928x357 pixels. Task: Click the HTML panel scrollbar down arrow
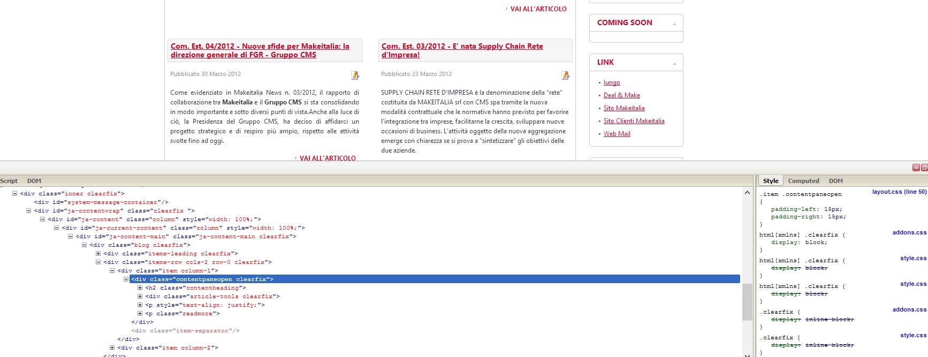(747, 354)
